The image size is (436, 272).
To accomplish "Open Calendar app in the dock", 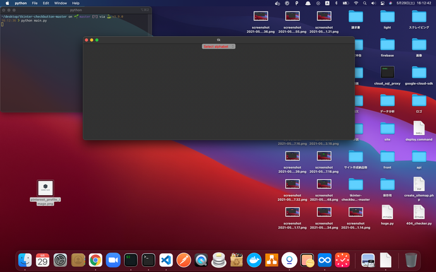I will point(42,259).
